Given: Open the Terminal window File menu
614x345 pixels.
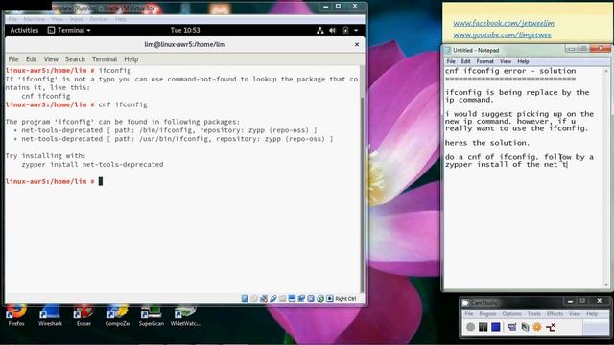Looking at the screenshot, I should click(13, 59).
